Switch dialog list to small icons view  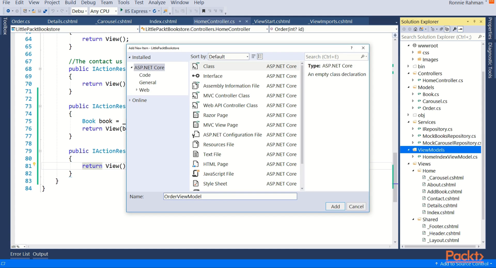coord(253,56)
